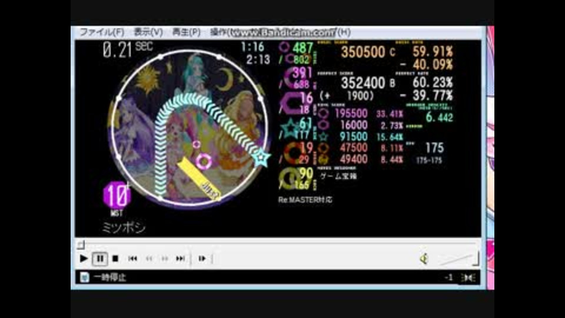565x318 pixels.
Task: Mute audio with the speaker icon
Action: [x=424, y=259]
